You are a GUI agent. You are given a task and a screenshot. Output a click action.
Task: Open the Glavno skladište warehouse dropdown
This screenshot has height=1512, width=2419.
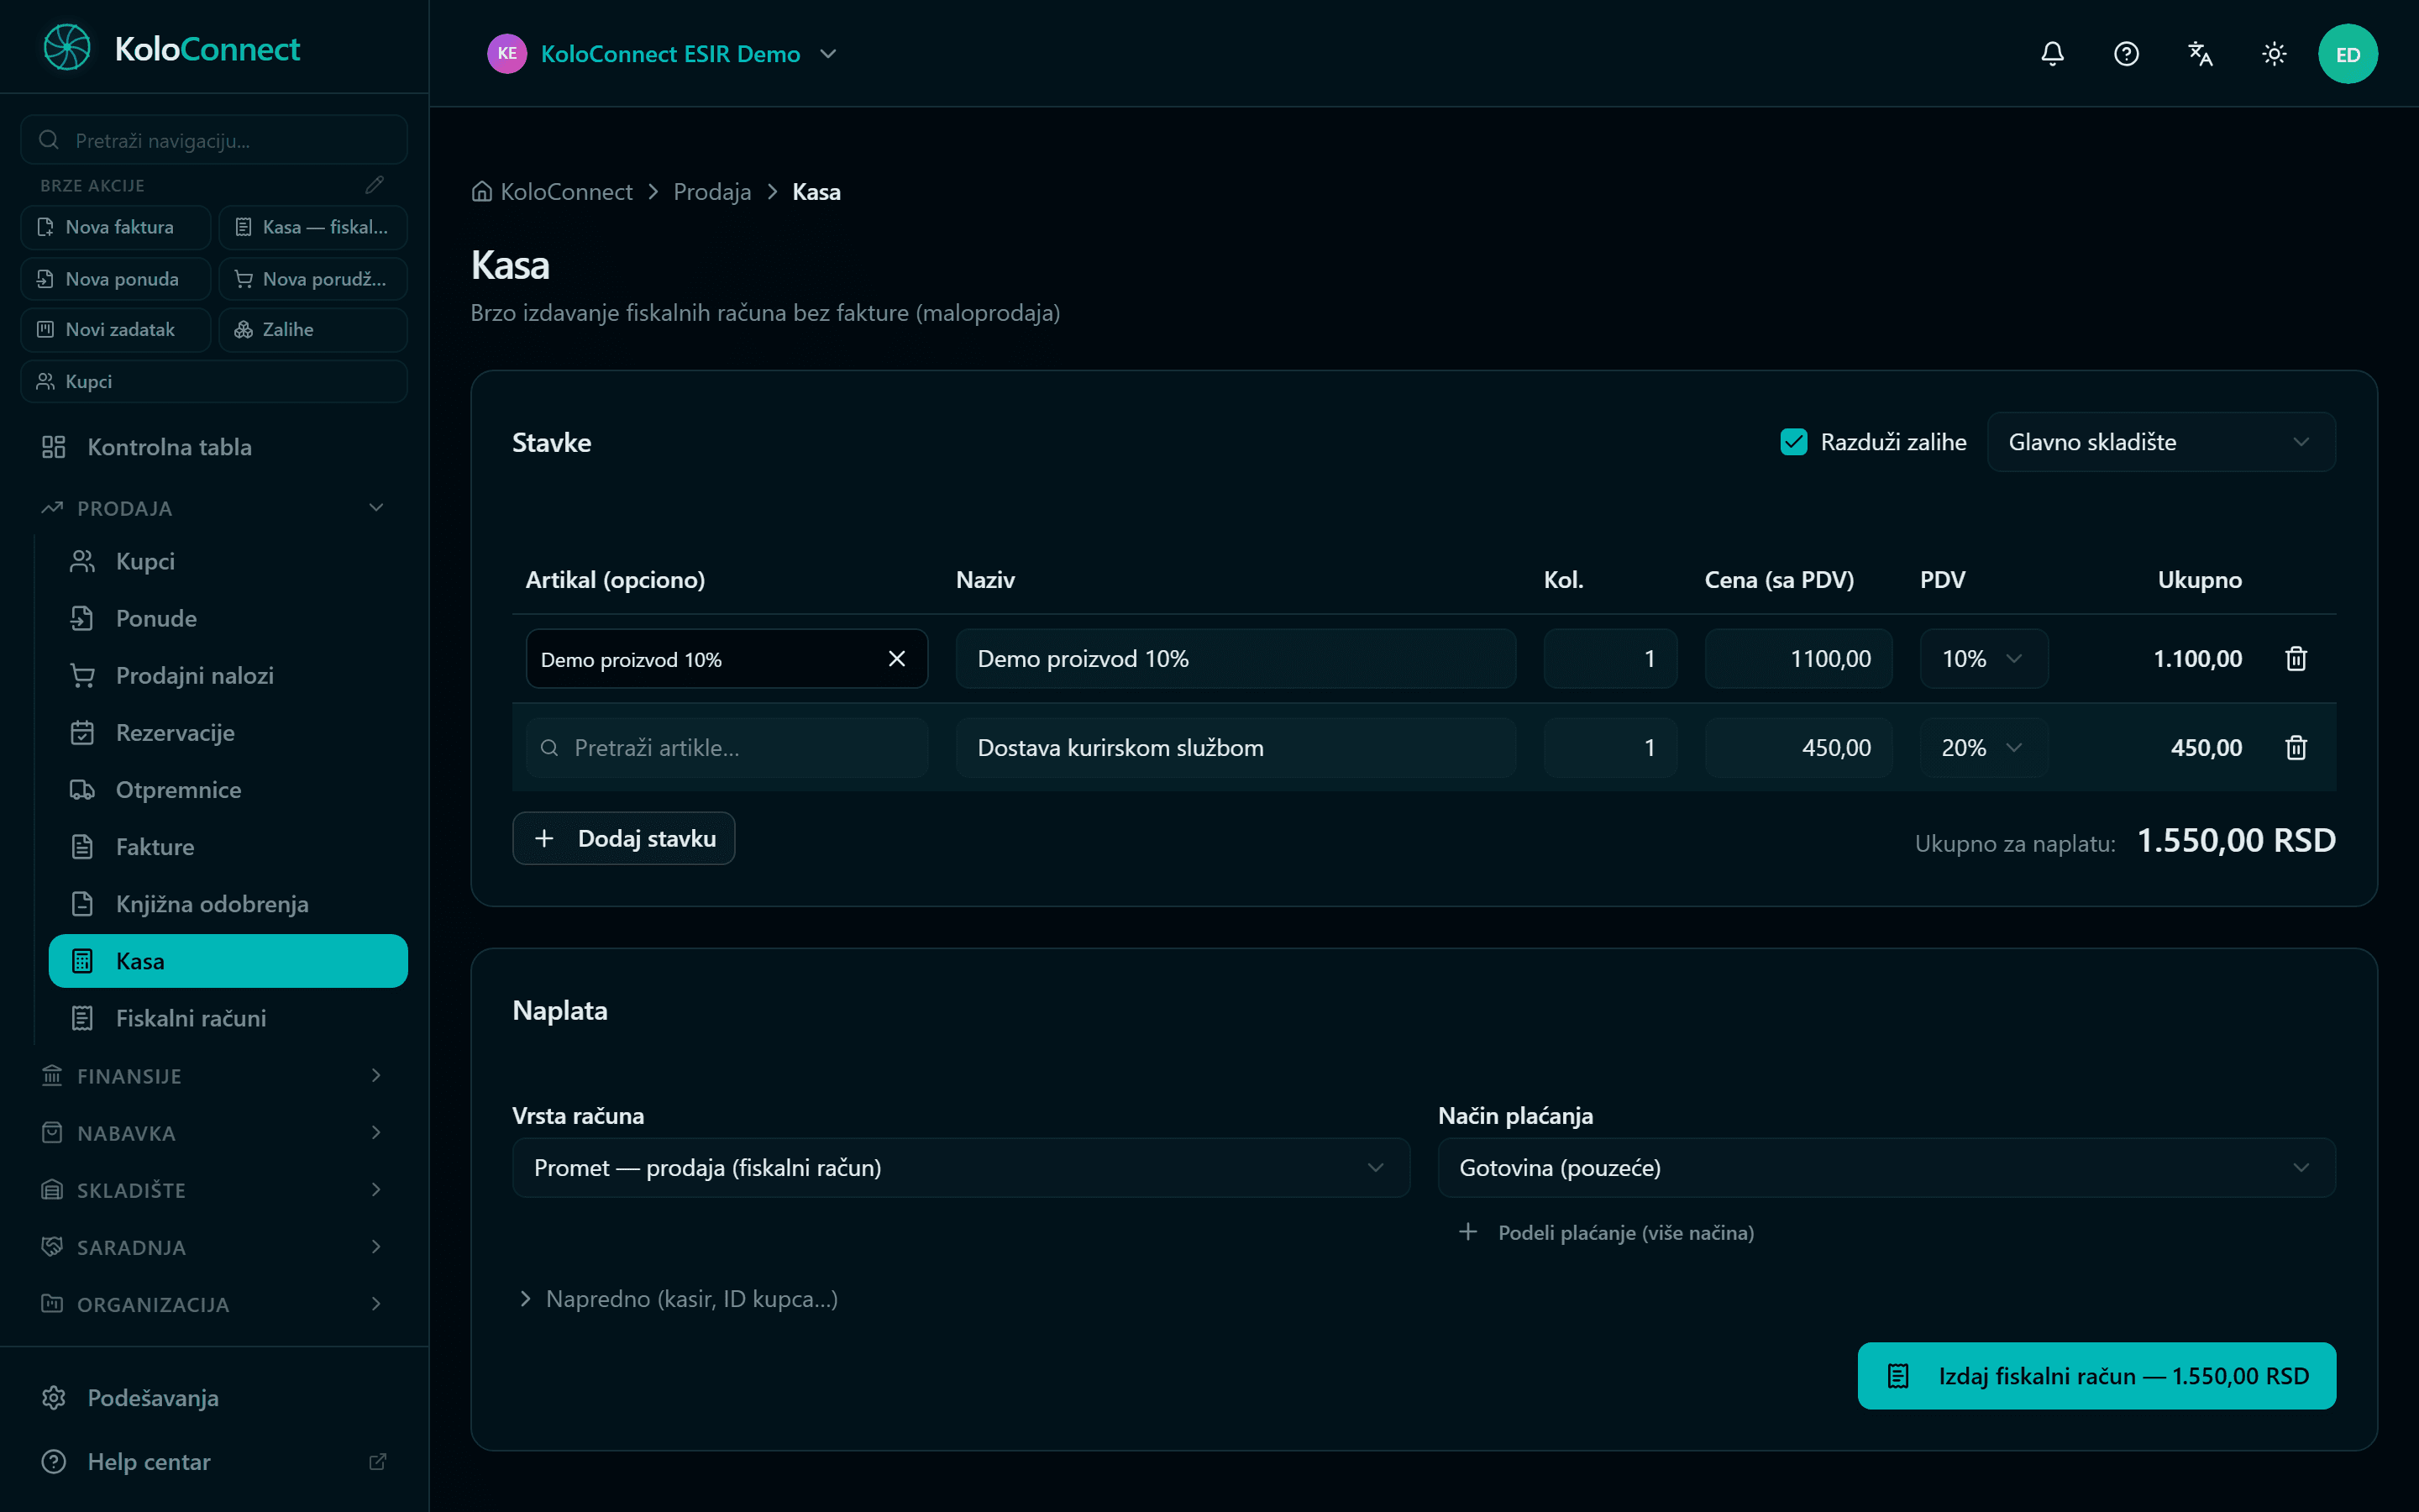click(2161, 442)
